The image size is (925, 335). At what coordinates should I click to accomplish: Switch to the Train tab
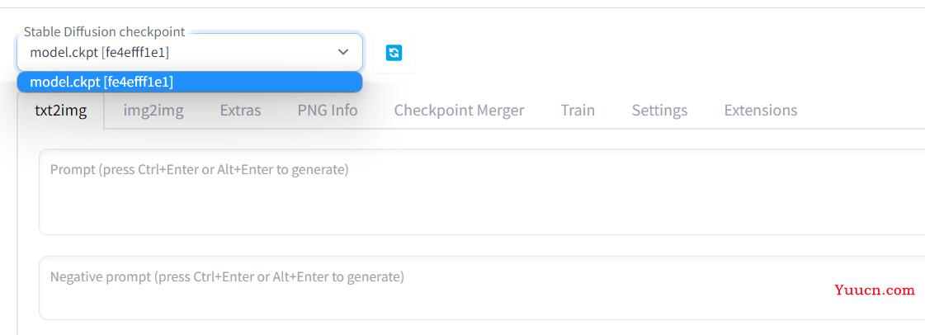point(578,111)
